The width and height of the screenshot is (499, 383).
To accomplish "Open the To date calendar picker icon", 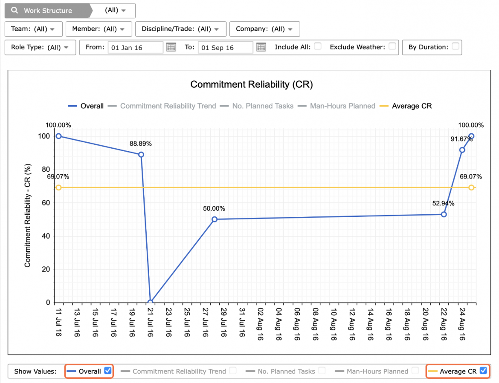I will coord(261,47).
